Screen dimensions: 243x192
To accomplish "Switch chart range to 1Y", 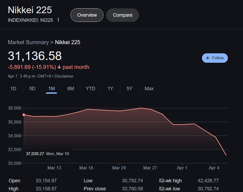I will 110,89.
